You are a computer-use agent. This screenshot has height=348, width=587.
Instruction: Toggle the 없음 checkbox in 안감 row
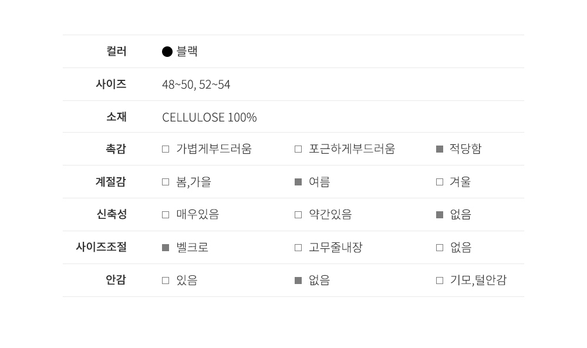pos(298,281)
